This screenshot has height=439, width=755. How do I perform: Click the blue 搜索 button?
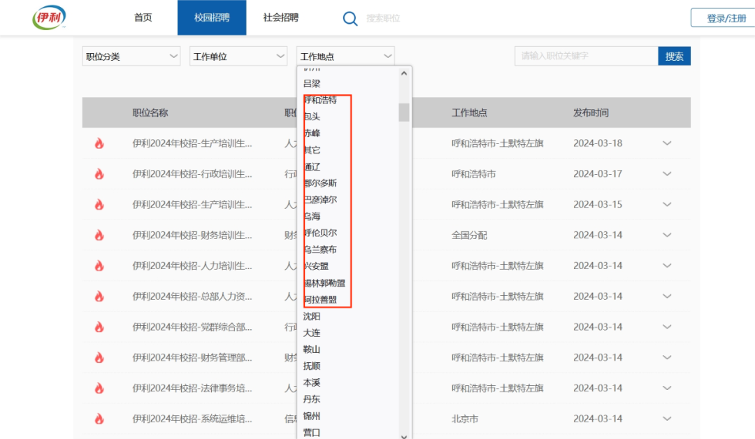coord(674,57)
